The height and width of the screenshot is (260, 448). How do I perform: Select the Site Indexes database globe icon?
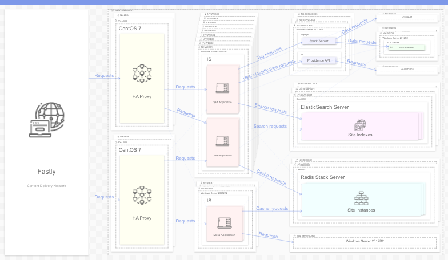(x=360, y=125)
